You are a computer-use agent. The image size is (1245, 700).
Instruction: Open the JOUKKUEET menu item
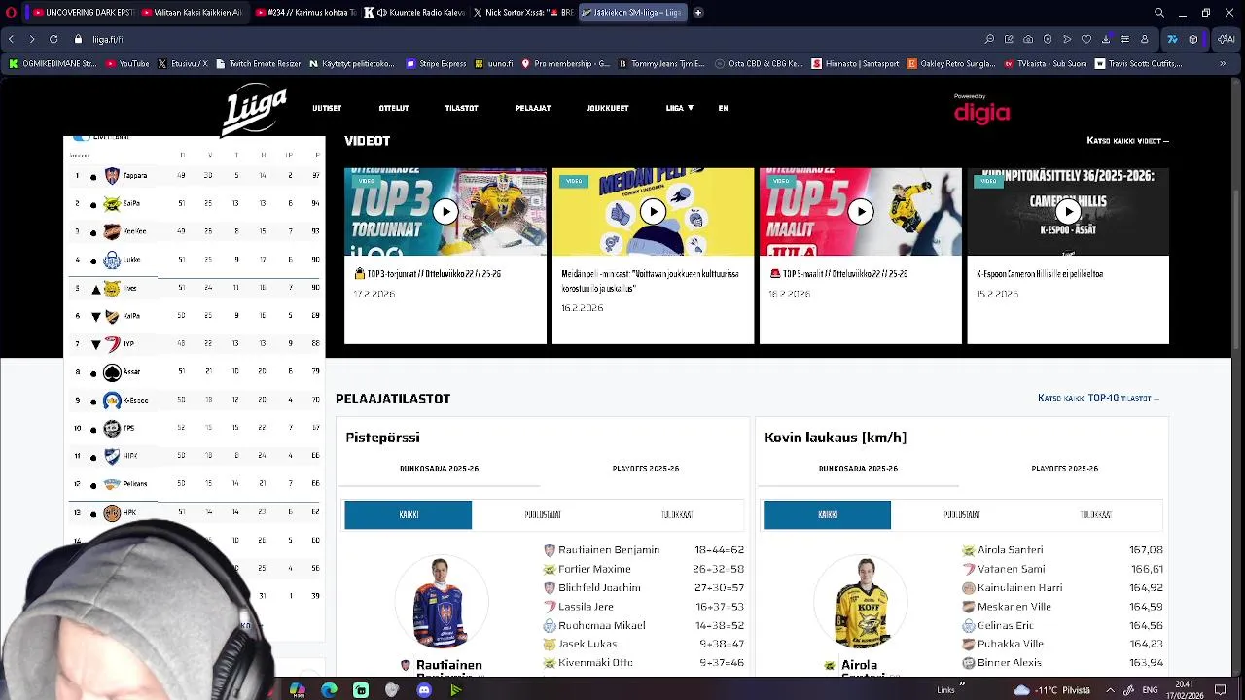point(608,108)
